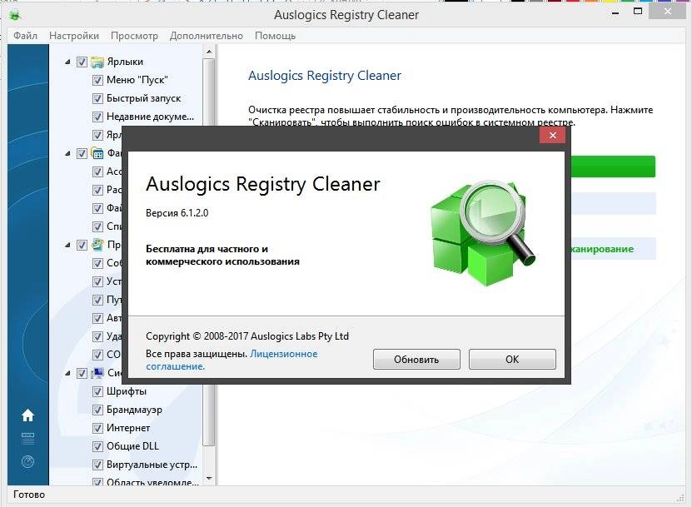This screenshot has width=692, height=507.
Task: Toggle the Шрифты checkbox
Action: click(x=97, y=391)
